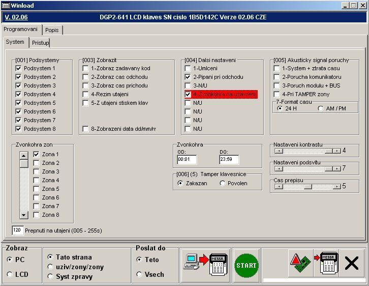Toggle 2-Pipani pri odchodu checkbox
This screenshot has width=369, height=286.
pos(188,77)
